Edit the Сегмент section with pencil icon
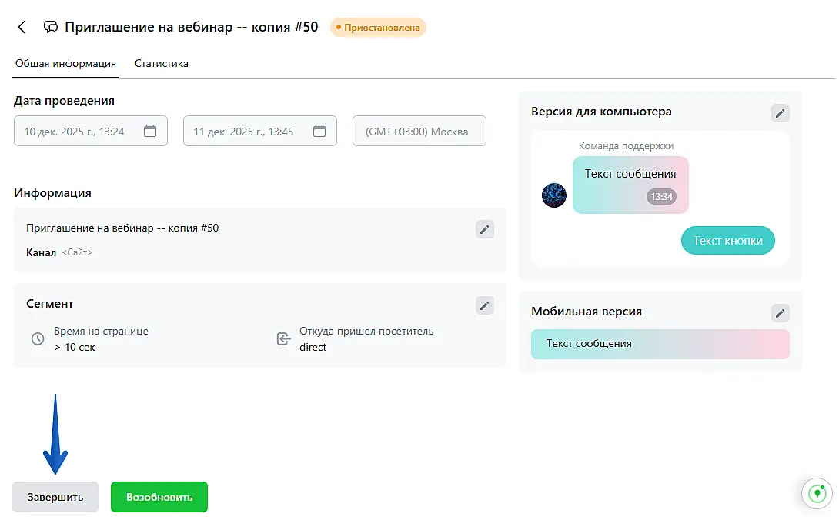 (x=484, y=305)
